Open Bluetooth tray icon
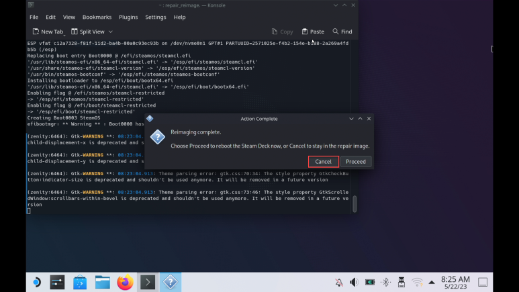519x292 pixels. click(x=385, y=282)
